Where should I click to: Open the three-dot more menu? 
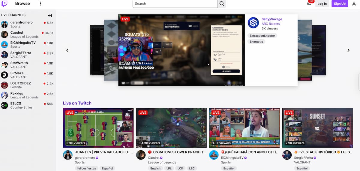[41, 4]
